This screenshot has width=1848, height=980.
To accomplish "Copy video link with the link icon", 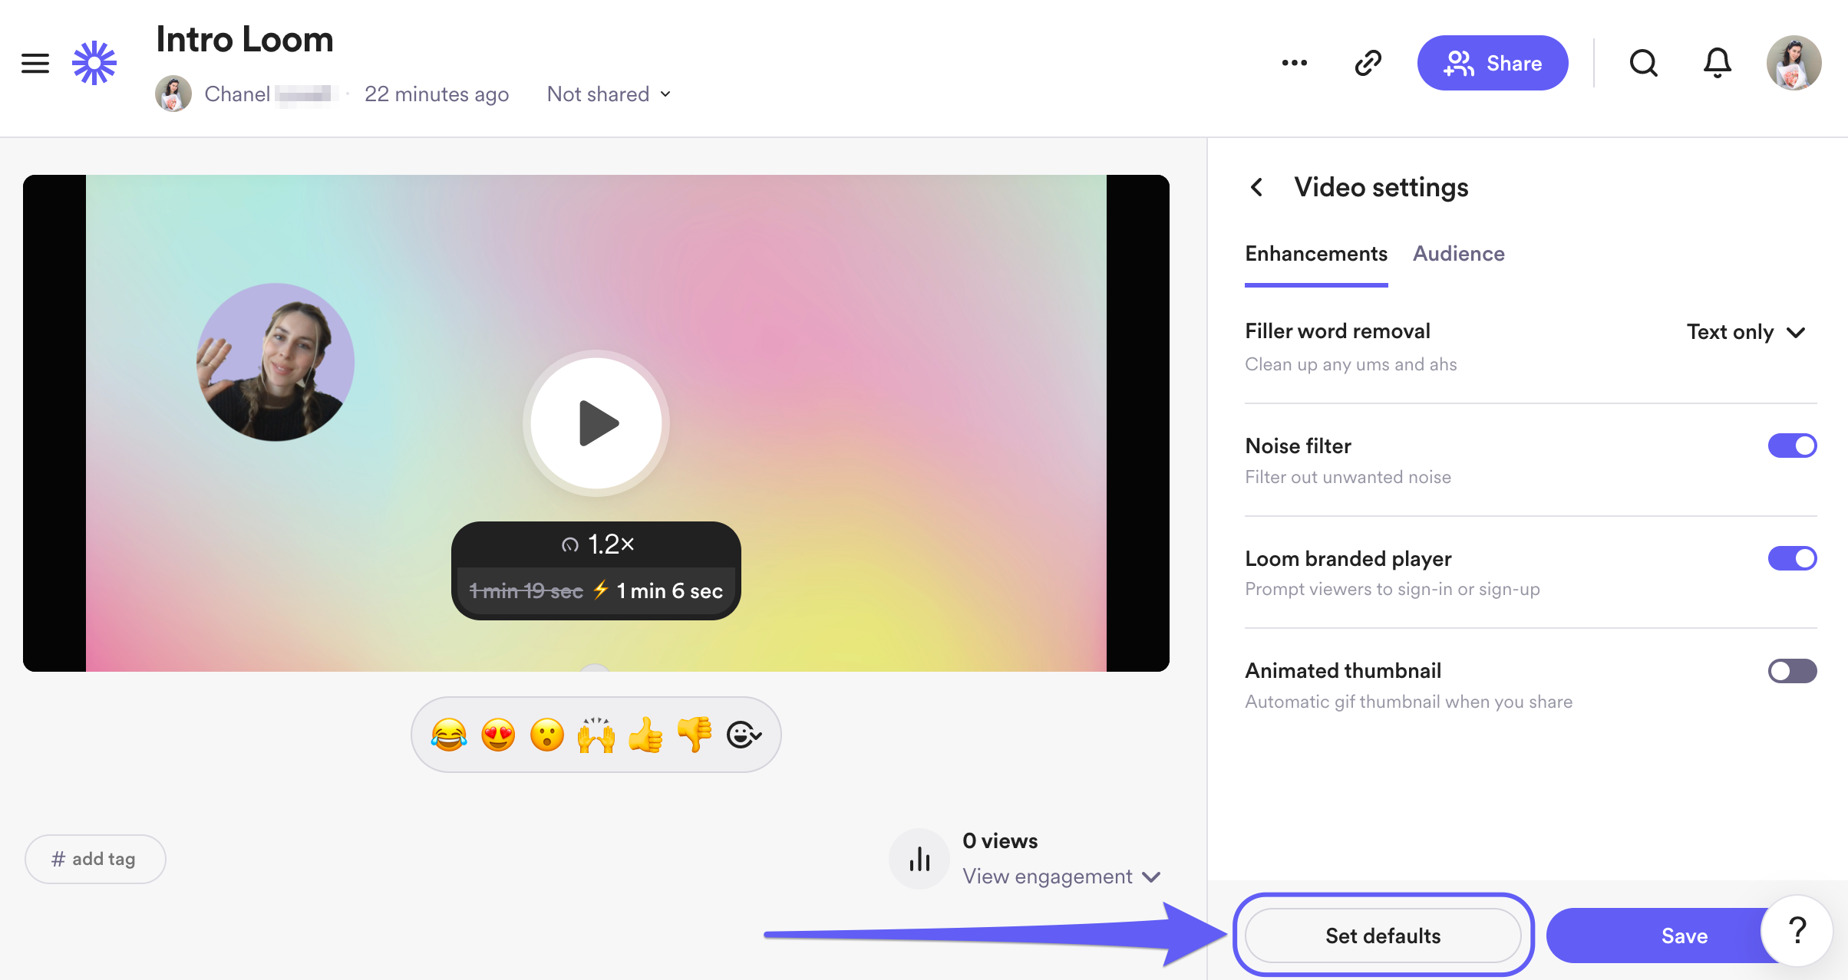I will coord(1368,63).
